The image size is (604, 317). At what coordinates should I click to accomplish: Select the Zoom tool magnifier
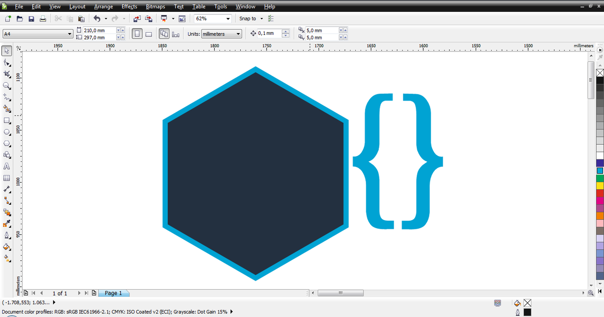click(x=7, y=86)
